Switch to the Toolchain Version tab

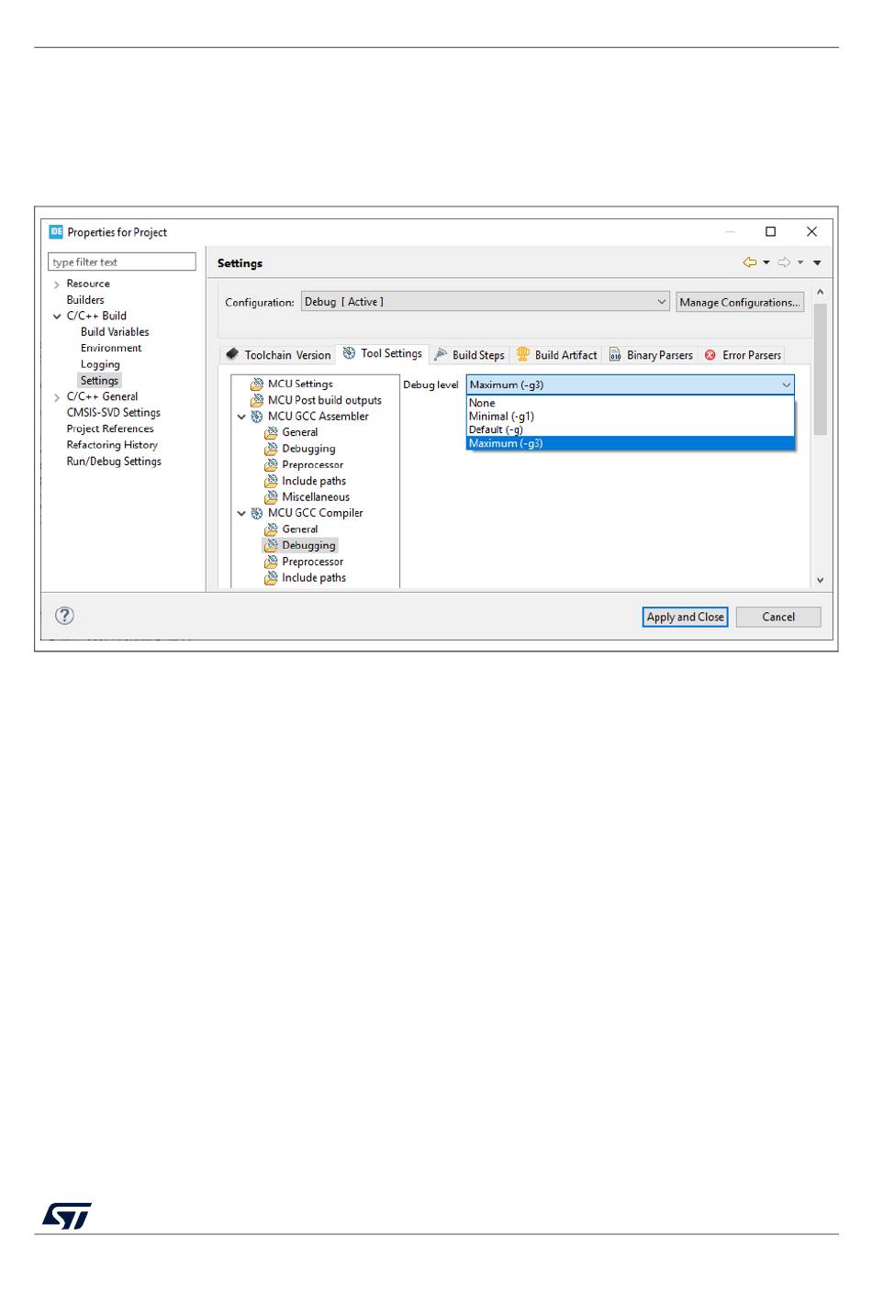coord(278,355)
